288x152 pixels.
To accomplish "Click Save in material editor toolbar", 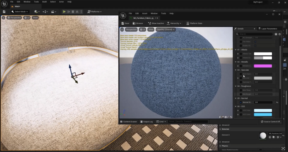I will [x=125, y=23].
